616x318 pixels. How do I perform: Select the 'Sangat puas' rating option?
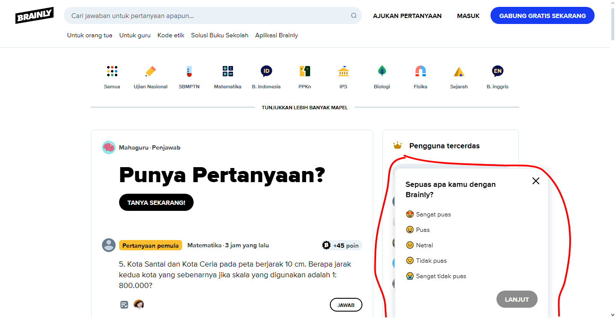click(x=428, y=214)
